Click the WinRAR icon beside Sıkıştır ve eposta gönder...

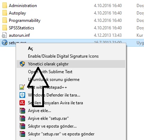pyautogui.click(x=22, y=126)
